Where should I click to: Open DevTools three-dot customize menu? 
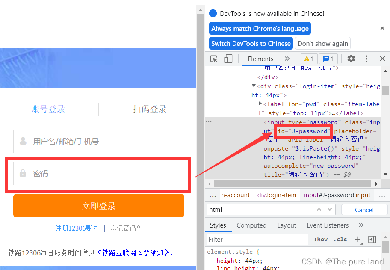coord(366,59)
